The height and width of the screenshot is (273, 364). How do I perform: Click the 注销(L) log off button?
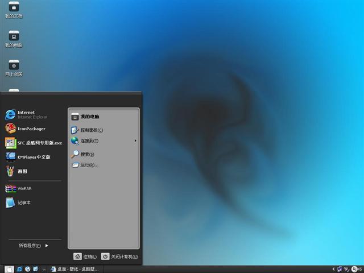coord(85,257)
